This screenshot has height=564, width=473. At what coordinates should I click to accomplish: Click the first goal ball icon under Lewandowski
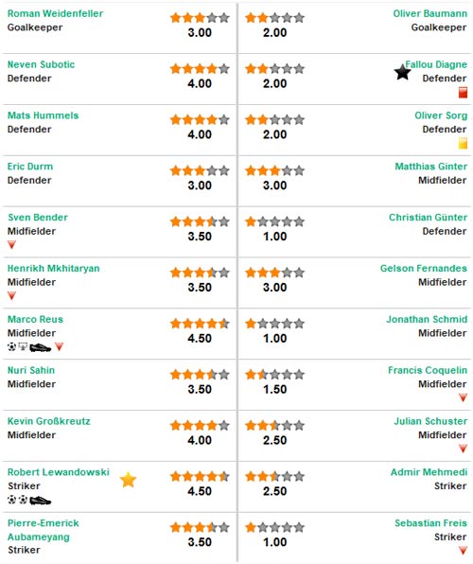pos(12,500)
